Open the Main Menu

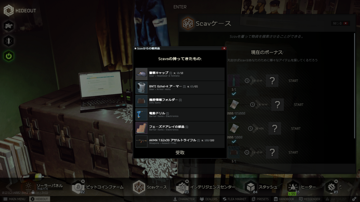click(x=14, y=199)
